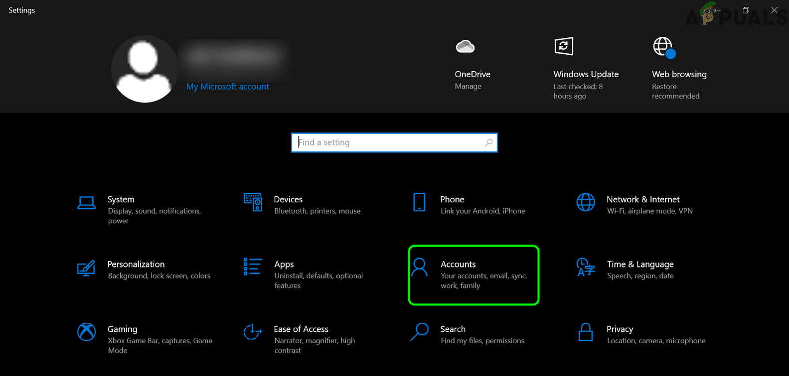This screenshot has height=376, width=789.
Task: Click the Manage link under OneDrive
Action: click(468, 86)
